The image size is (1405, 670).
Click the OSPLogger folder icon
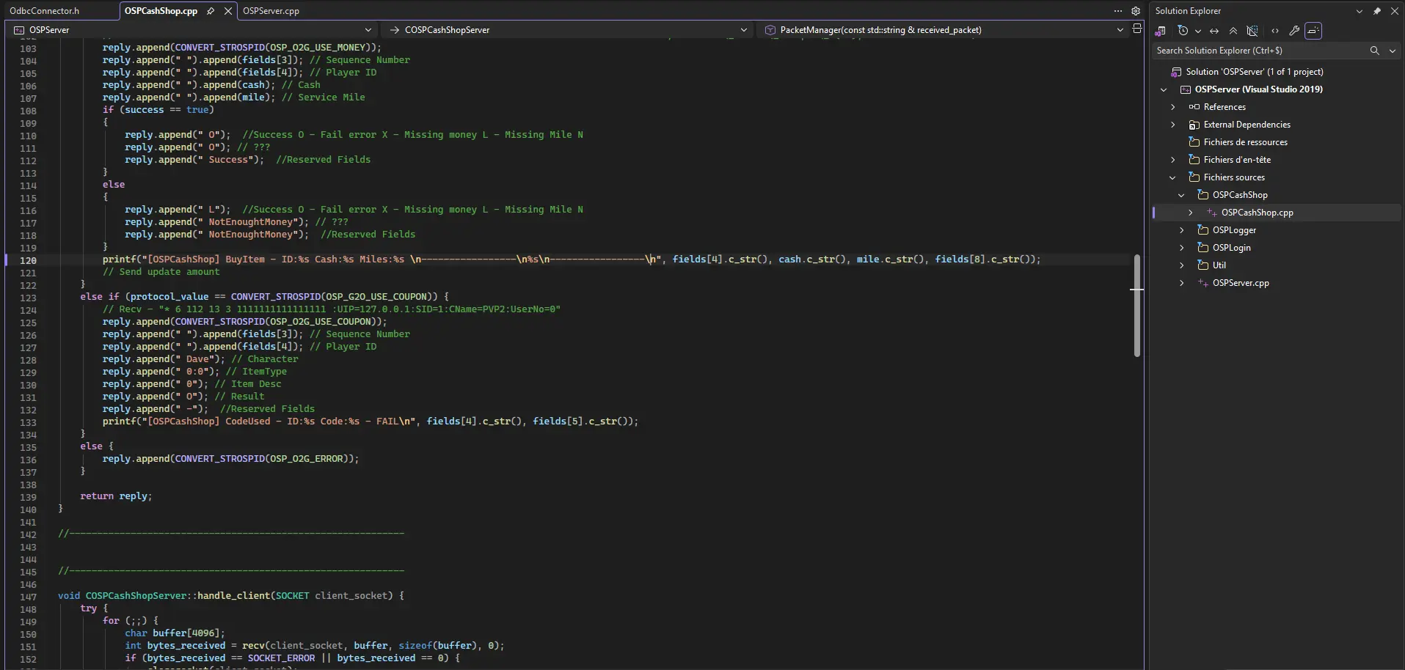(x=1203, y=230)
